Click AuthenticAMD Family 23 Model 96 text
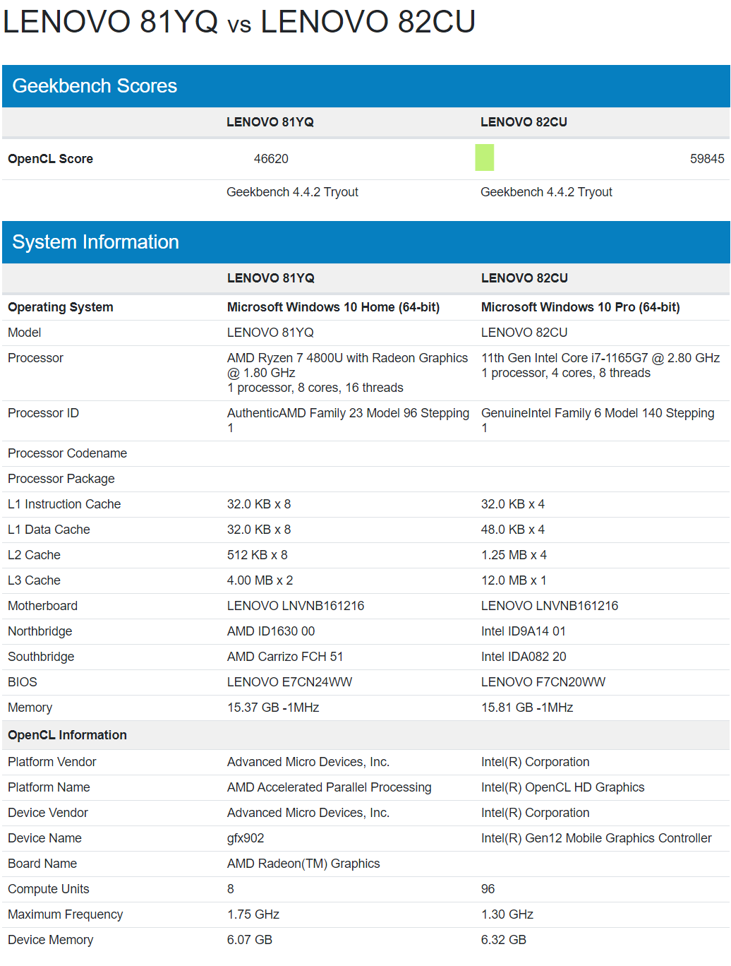The height and width of the screenshot is (966, 731). [x=348, y=420]
